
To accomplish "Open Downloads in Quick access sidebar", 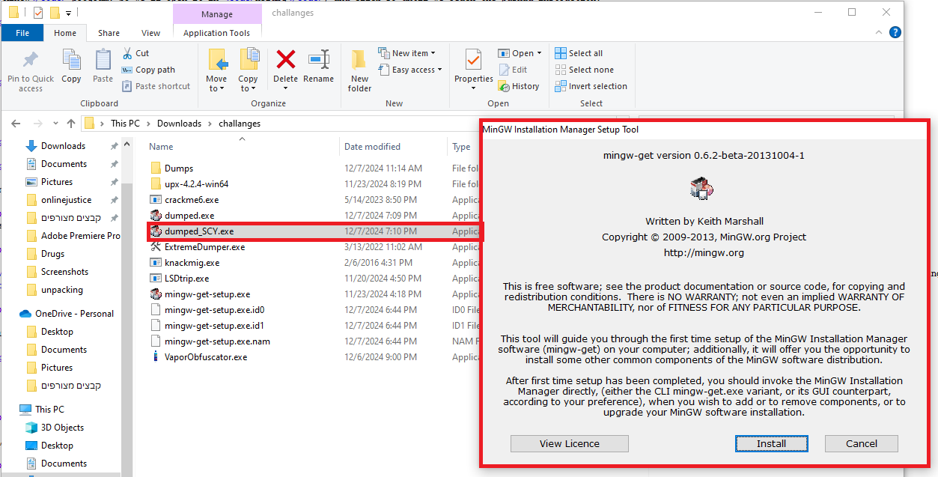I will [x=63, y=146].
